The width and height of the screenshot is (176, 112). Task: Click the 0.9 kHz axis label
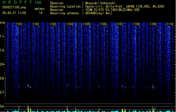tap(3, 64)
